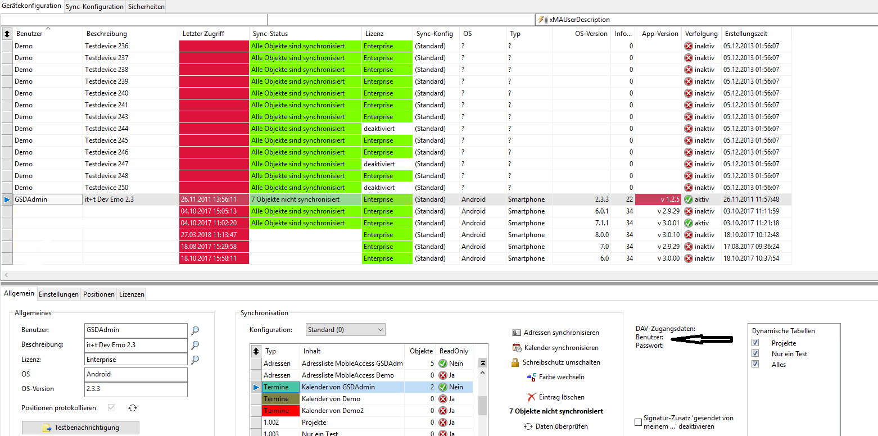
Task: Click magnifier icon next to Benutzer field
Action: pyautogui.click(x=195, y=330)
